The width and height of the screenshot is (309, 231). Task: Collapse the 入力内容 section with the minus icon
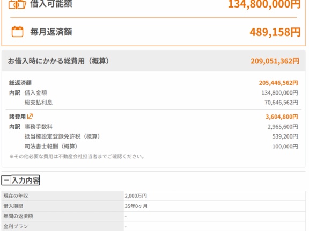pos(6,180)
